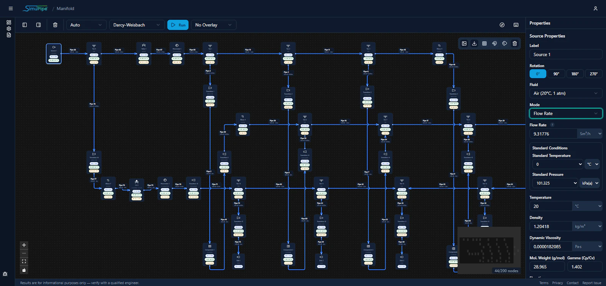Click the Label field Source 1
The image size is (606, 286).
pos(566,54)
